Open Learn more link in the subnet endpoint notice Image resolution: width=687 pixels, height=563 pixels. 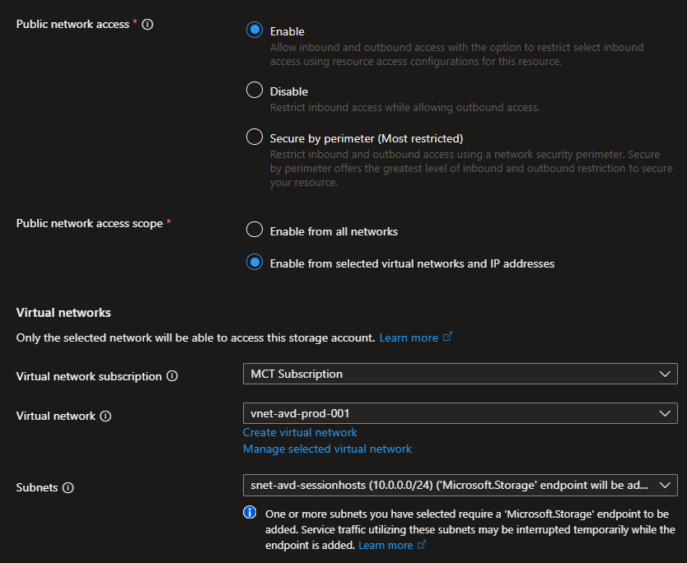pyautogui.click(x=386, y=545)
